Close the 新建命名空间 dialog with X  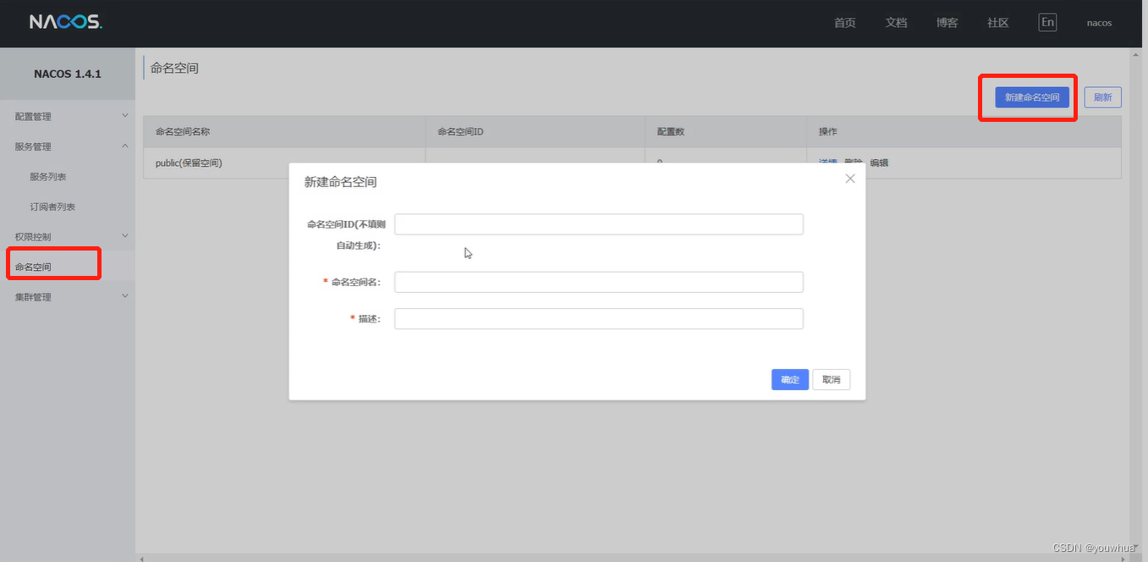[x=850, y=179]
